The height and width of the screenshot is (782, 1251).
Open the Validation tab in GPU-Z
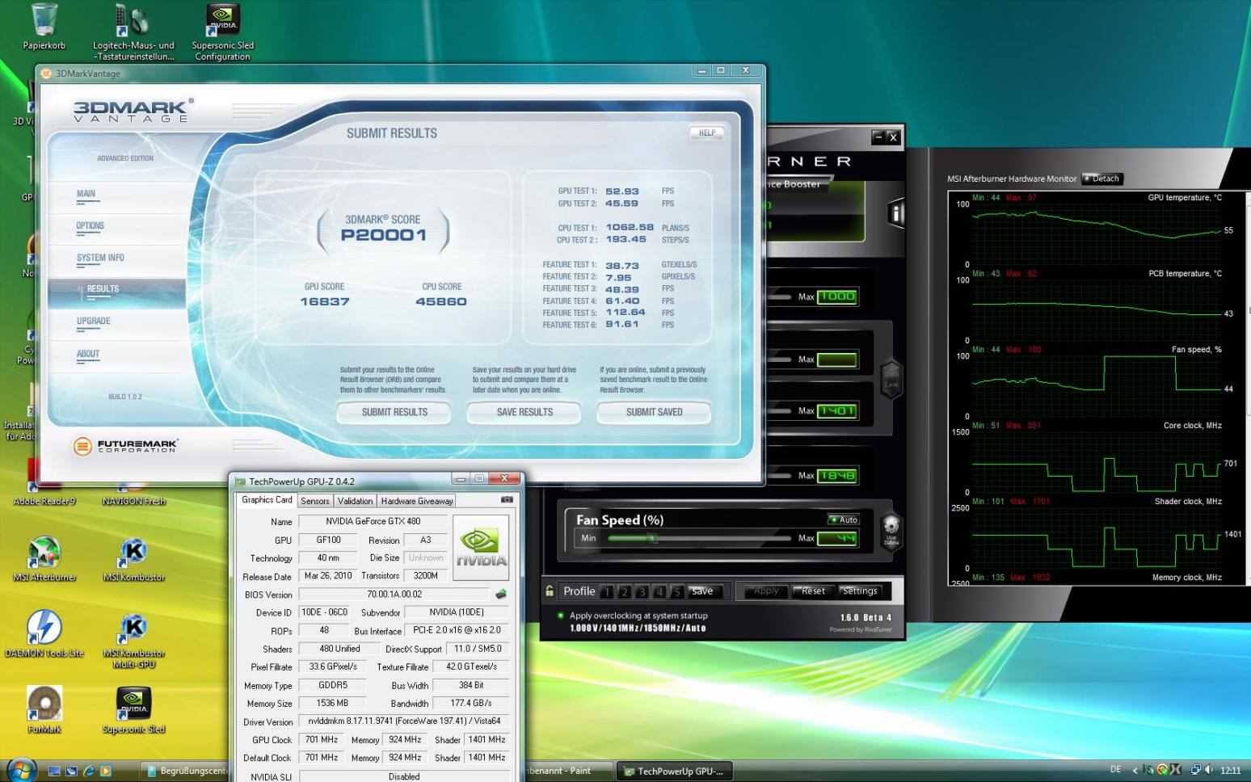[355, 501]
